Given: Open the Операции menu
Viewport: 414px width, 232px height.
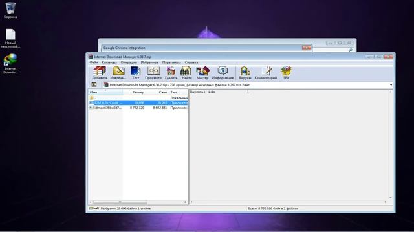Looking at the screenshot, I should 129,63.
